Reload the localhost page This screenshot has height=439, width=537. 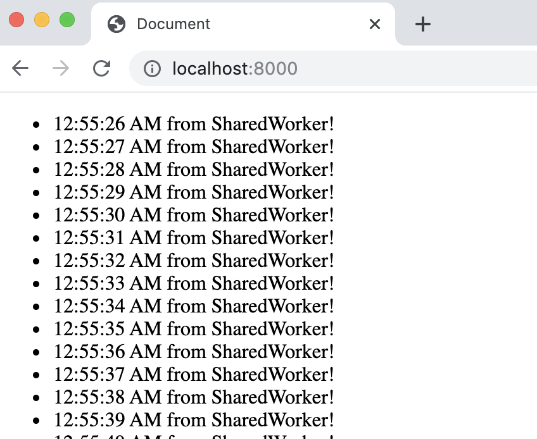pos(102,68)
